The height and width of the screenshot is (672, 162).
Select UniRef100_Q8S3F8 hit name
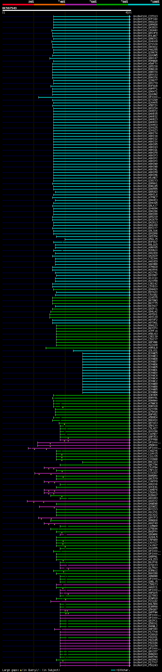click(145, 33)
